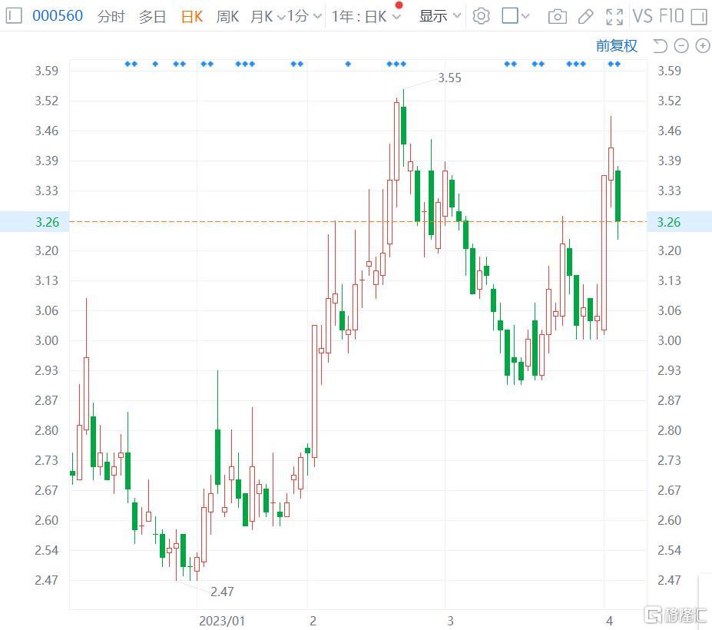Choose the 1分 one-minute period
Screen dimensions: 712x630
click(298, 17)
